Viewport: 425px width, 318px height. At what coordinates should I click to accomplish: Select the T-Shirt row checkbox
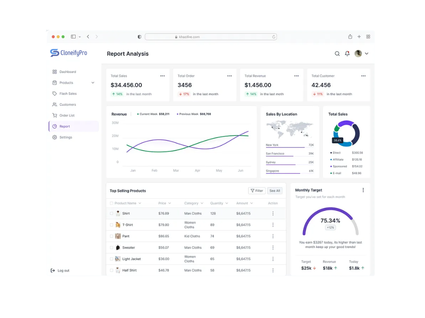click(111, 224)
